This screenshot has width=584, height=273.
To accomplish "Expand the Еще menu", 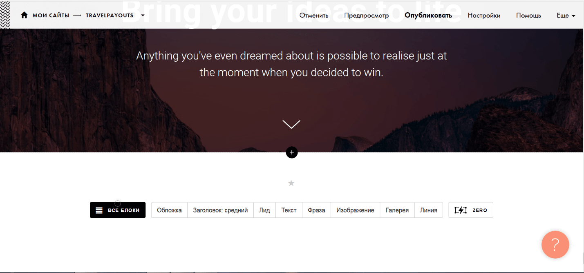I will click(x=566, y=16).
